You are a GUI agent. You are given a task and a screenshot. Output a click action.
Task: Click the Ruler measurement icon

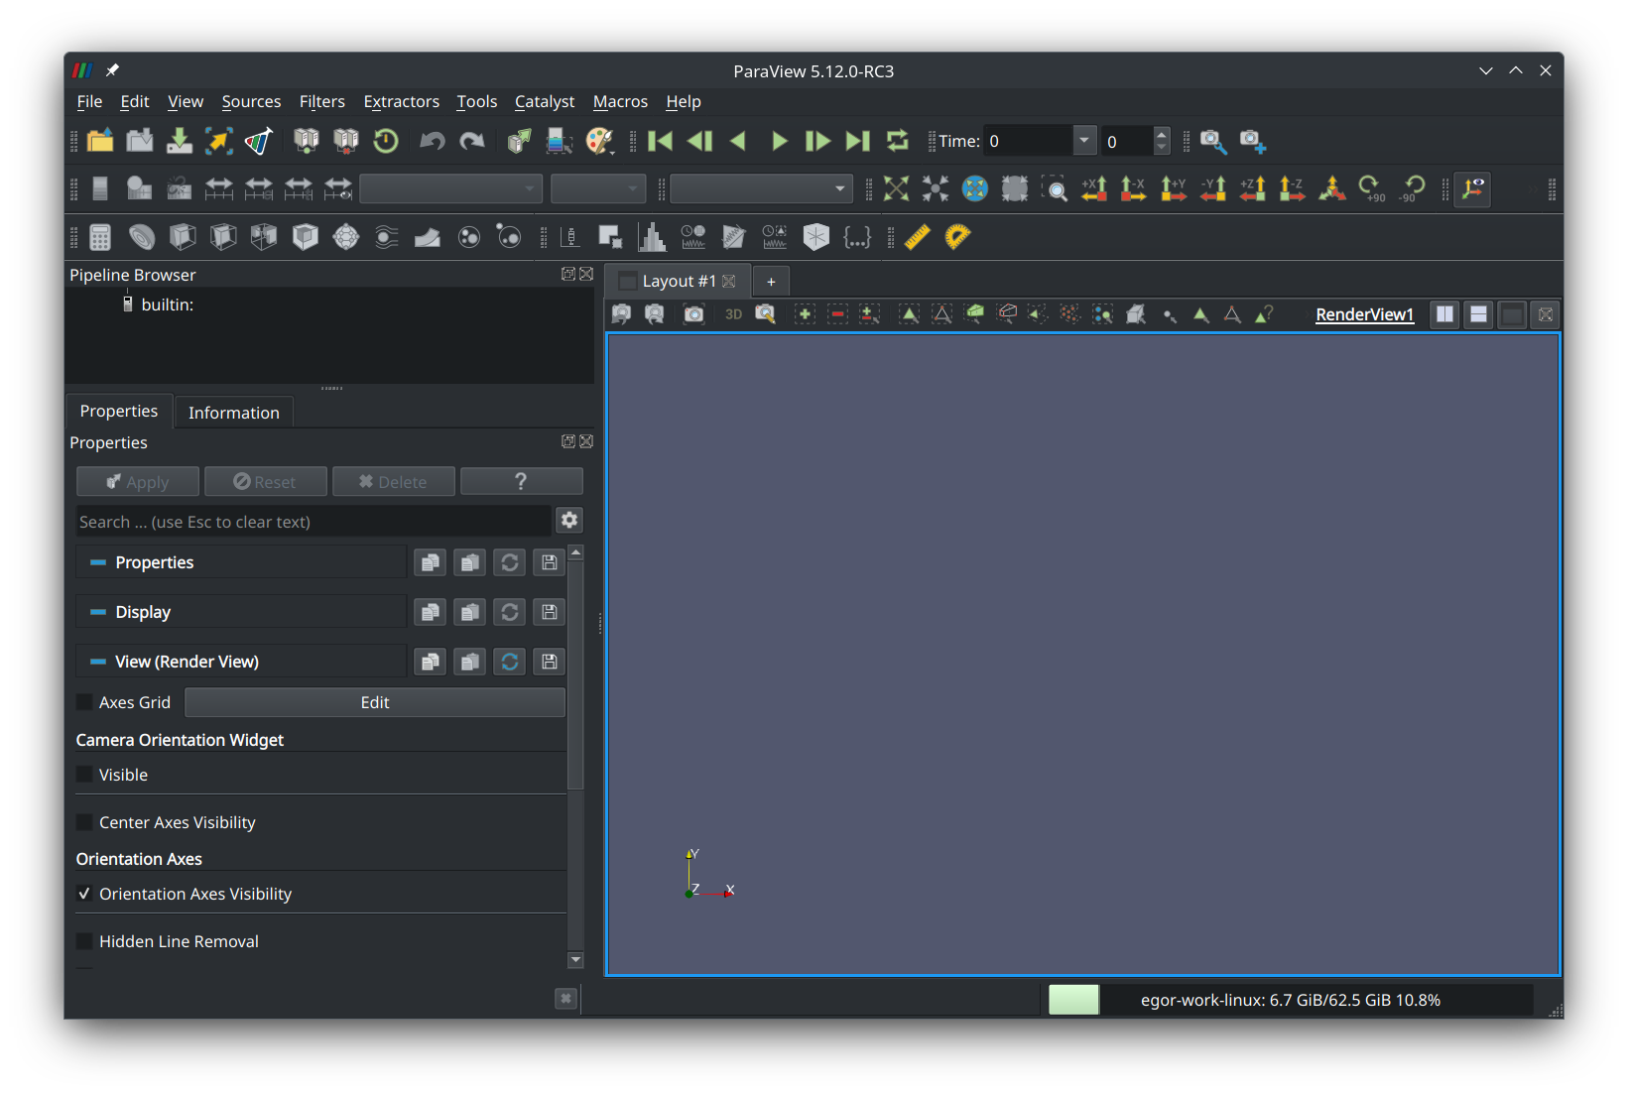click(x=917, y=237)
